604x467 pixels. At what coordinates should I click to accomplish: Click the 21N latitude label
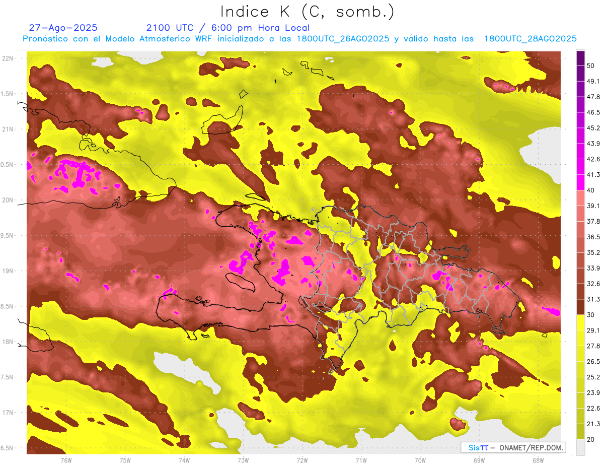point(8,129)
